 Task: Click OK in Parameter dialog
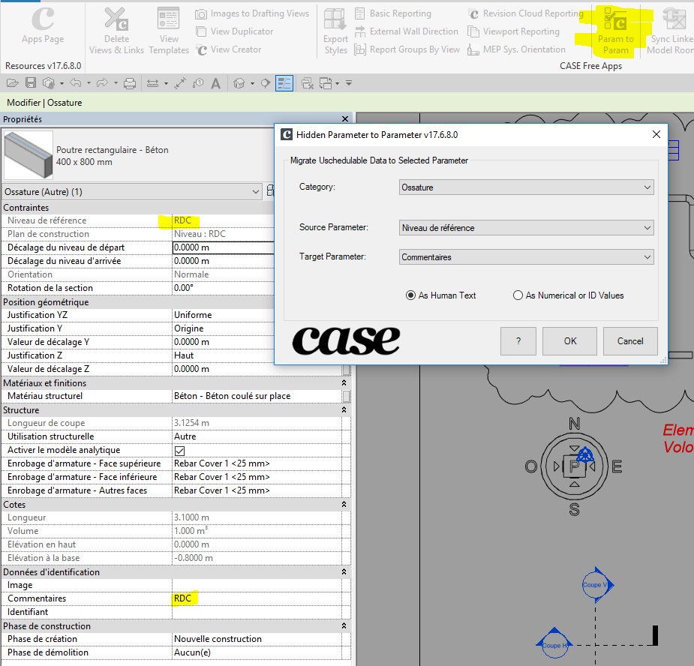tap(570, 340)
